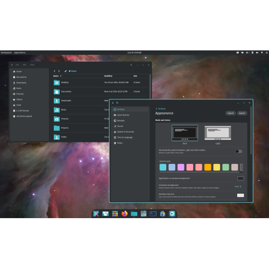The width and height of the screenshot is (269, 269).
Task: Open Application or window background color swatch
Action: tap(240, 179)
